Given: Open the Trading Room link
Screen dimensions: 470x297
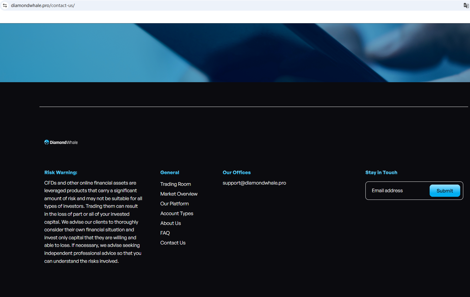Looking at the screenshot, I should click(176, 184).
